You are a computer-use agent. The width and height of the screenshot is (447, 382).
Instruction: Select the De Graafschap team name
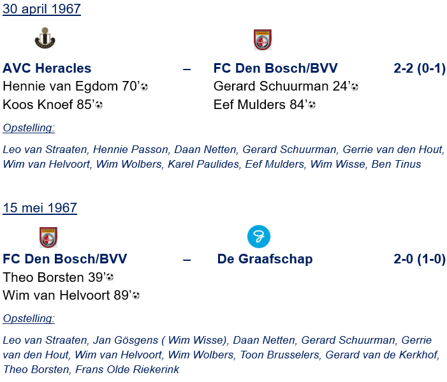[265, 259]
